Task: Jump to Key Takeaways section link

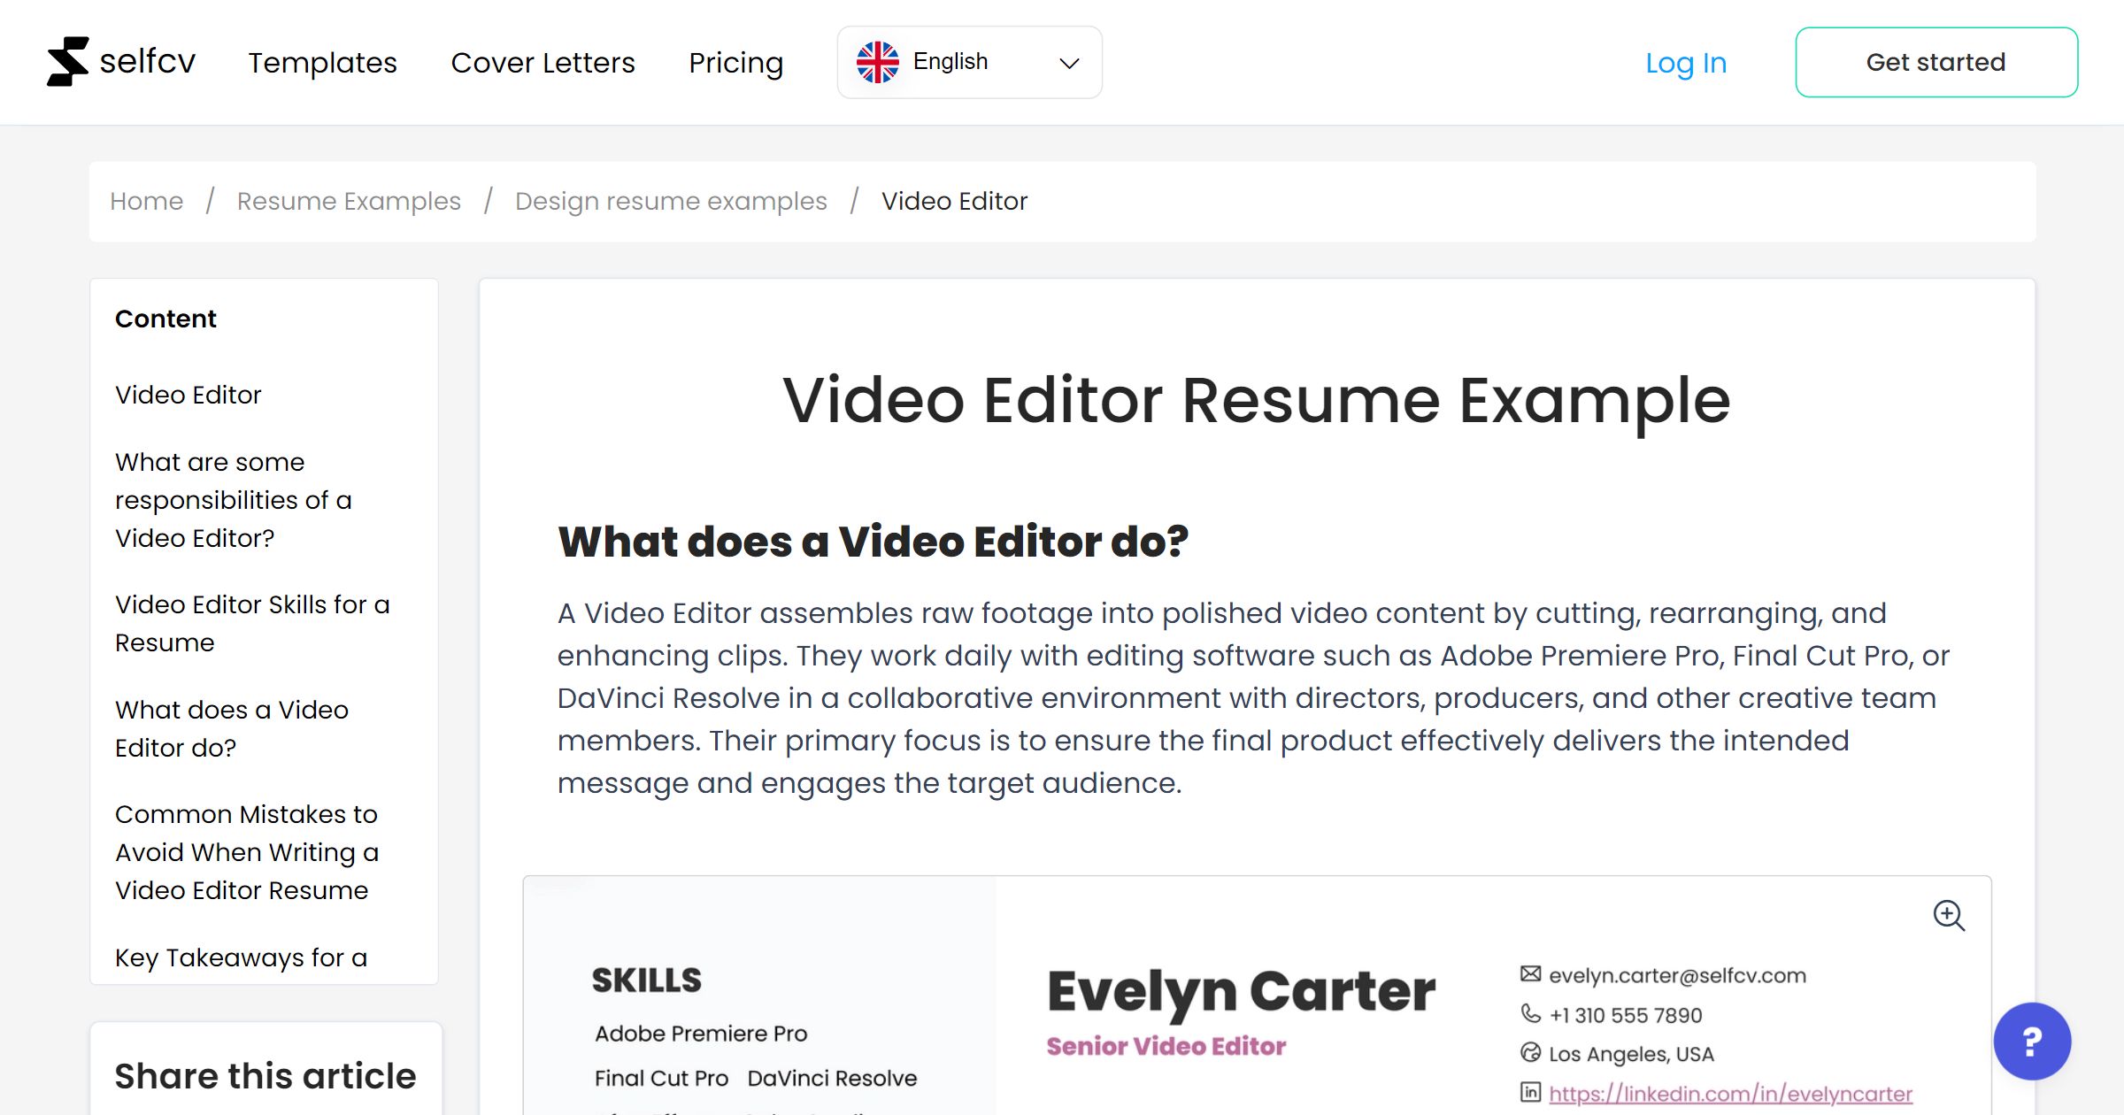Action: (241, 957)
